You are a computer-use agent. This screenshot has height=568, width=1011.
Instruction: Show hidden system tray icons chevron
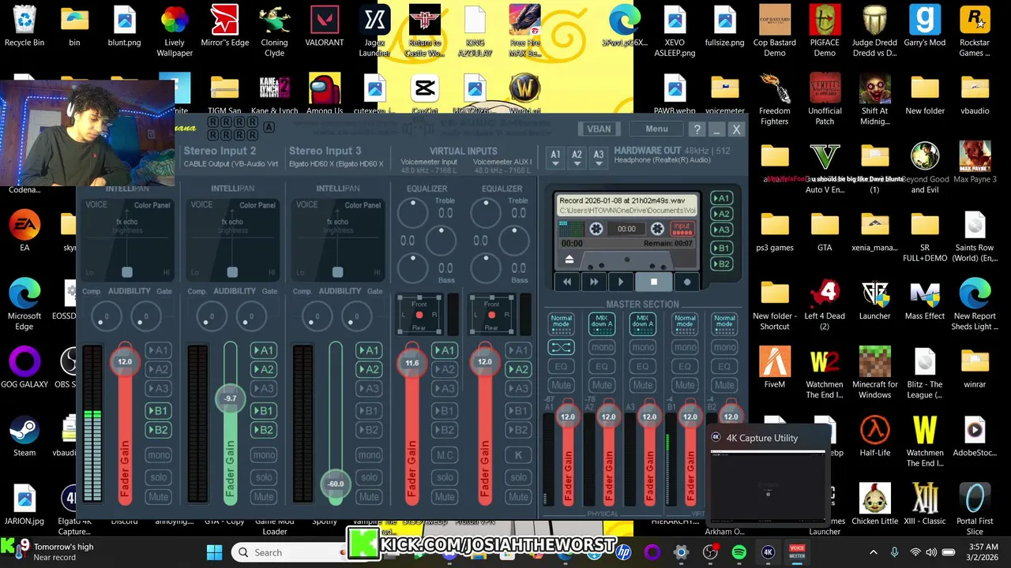(873, 552)
